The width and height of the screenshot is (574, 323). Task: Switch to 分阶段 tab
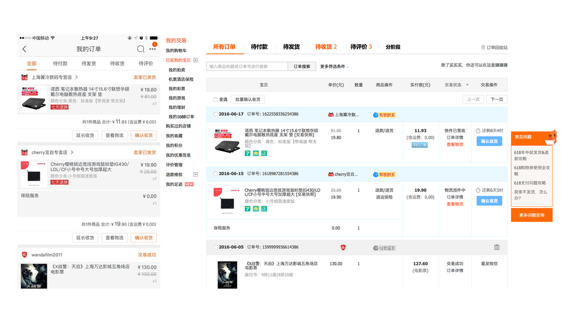point(393,47)
